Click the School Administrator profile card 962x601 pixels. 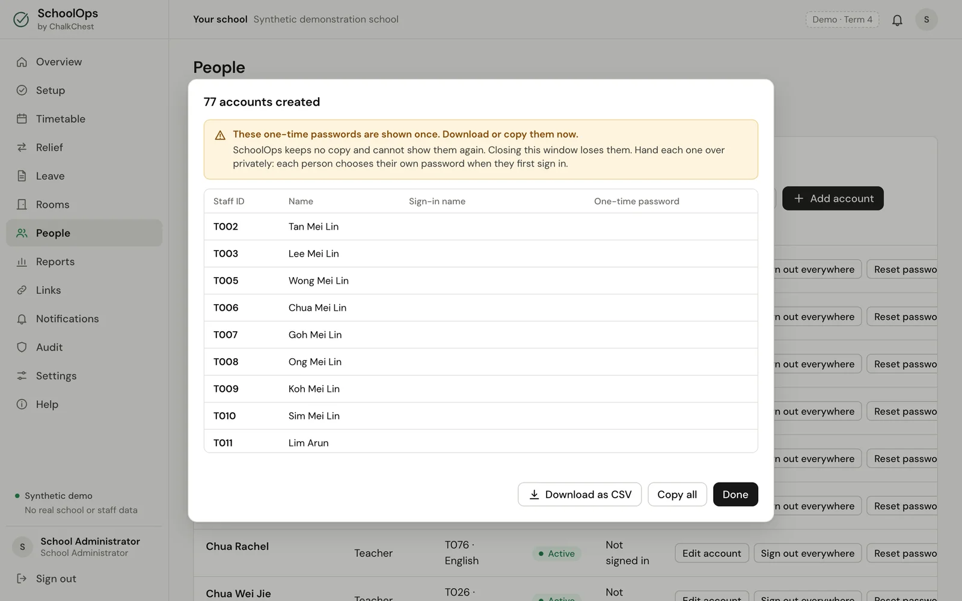tap(84, 547)
